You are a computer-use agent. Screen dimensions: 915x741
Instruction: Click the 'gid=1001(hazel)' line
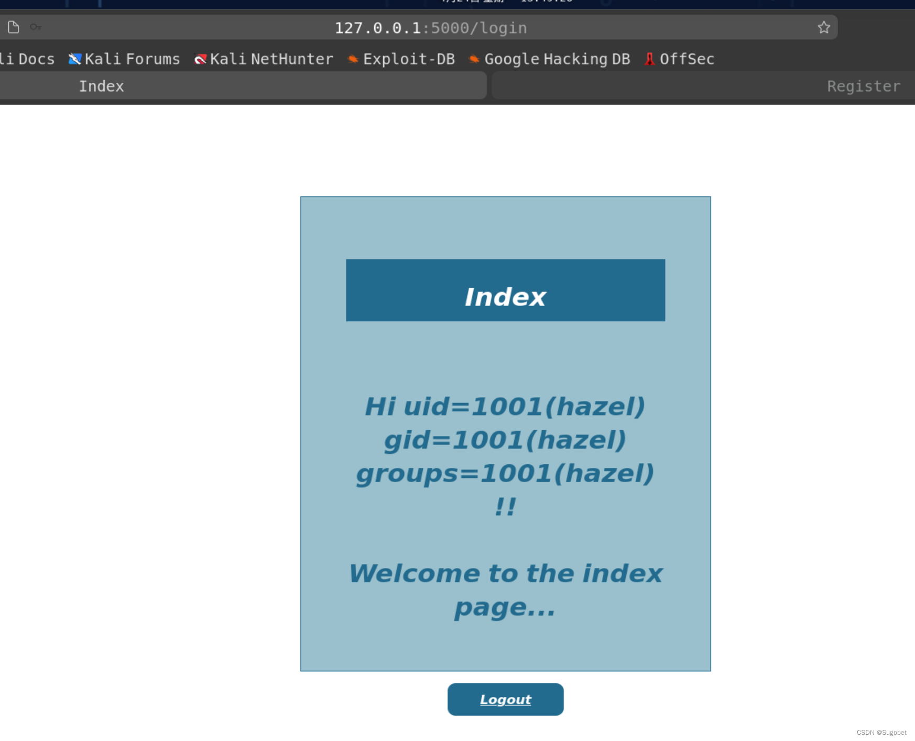click(505, 440)
